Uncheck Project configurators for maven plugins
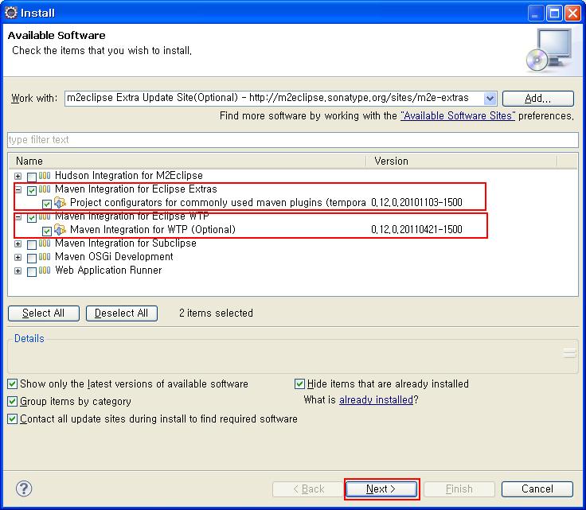586x510 pixels. click(x=47, y=204)
